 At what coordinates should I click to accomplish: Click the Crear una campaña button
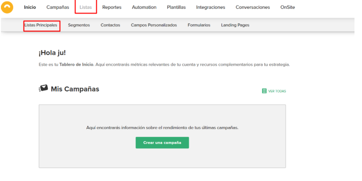pos(162,143)
